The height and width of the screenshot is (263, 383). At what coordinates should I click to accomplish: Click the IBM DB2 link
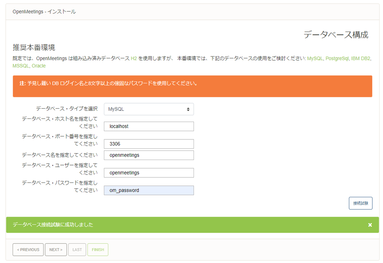[360, 59]
